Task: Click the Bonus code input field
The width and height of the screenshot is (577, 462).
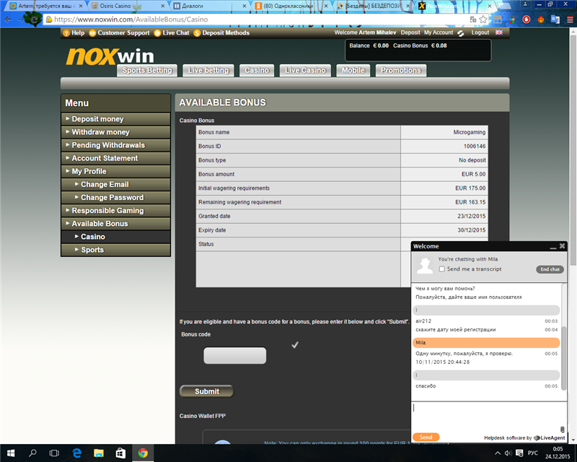Action: [x=234, y=355]
